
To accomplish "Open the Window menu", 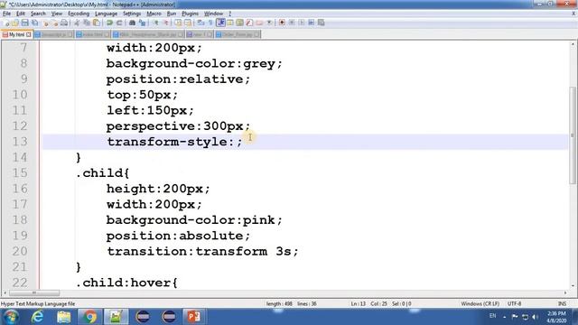I will 213,14.
